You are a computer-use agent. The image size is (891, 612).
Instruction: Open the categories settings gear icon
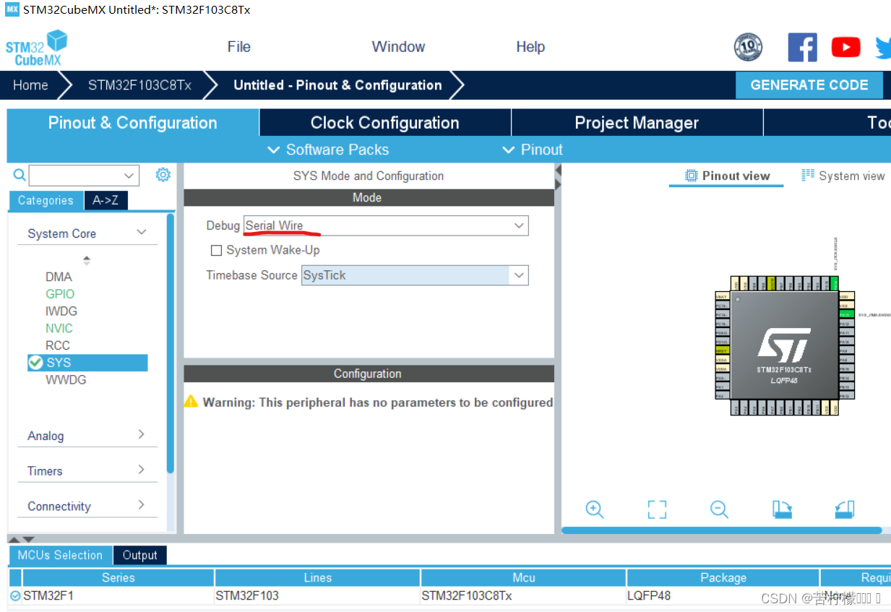click(163, 174)
